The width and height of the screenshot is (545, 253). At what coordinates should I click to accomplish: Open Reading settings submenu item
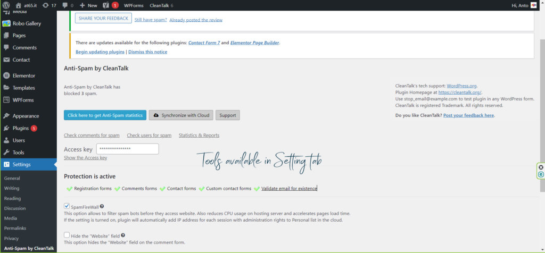click(13, 198)
